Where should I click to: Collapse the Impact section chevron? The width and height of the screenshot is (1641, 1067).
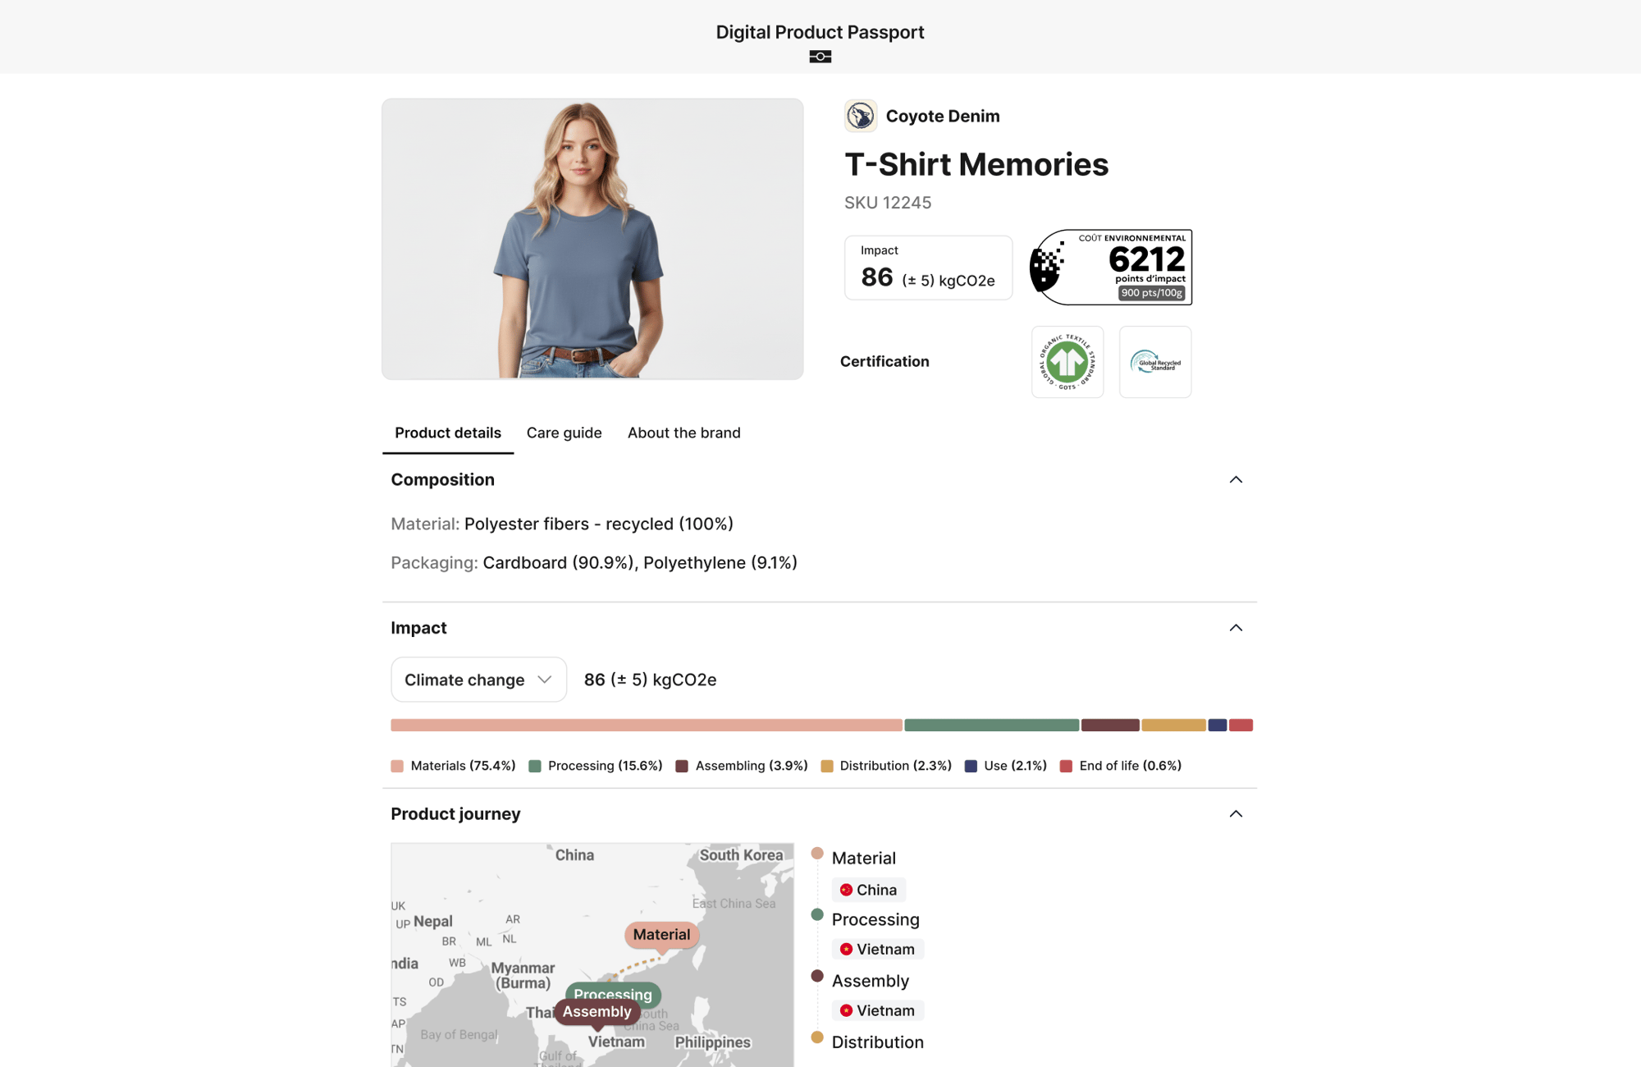[x=1236, y=628]
